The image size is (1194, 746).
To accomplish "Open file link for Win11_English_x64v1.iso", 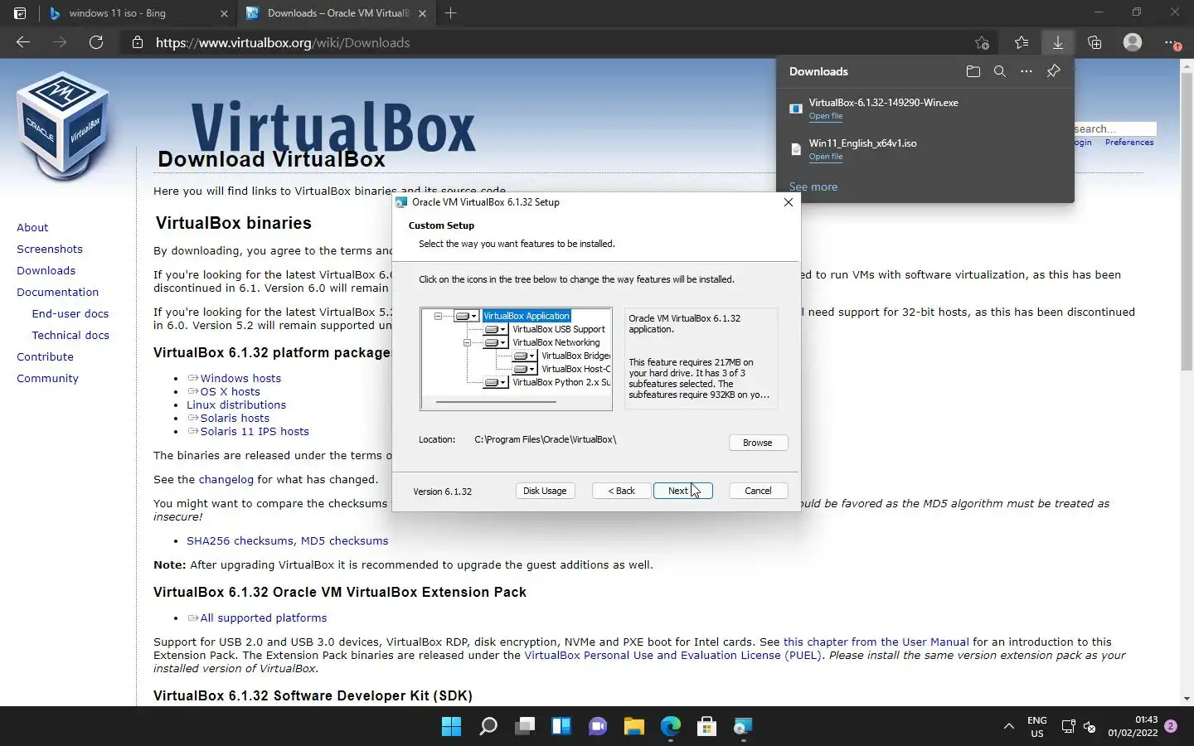I will (x=826, y=157).
